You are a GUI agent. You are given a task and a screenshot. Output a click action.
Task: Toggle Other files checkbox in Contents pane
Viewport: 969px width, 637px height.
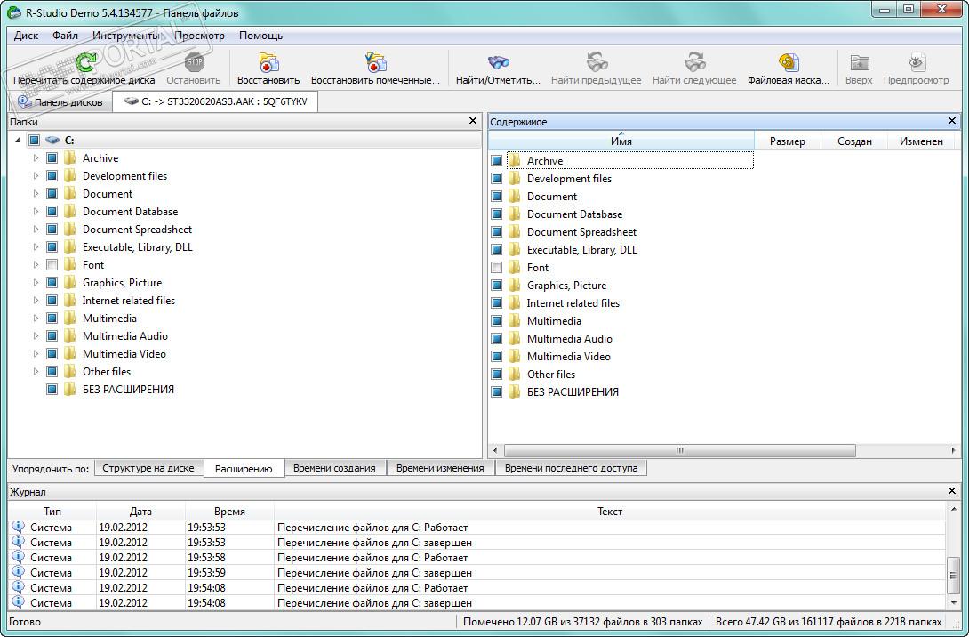[497, 375]
